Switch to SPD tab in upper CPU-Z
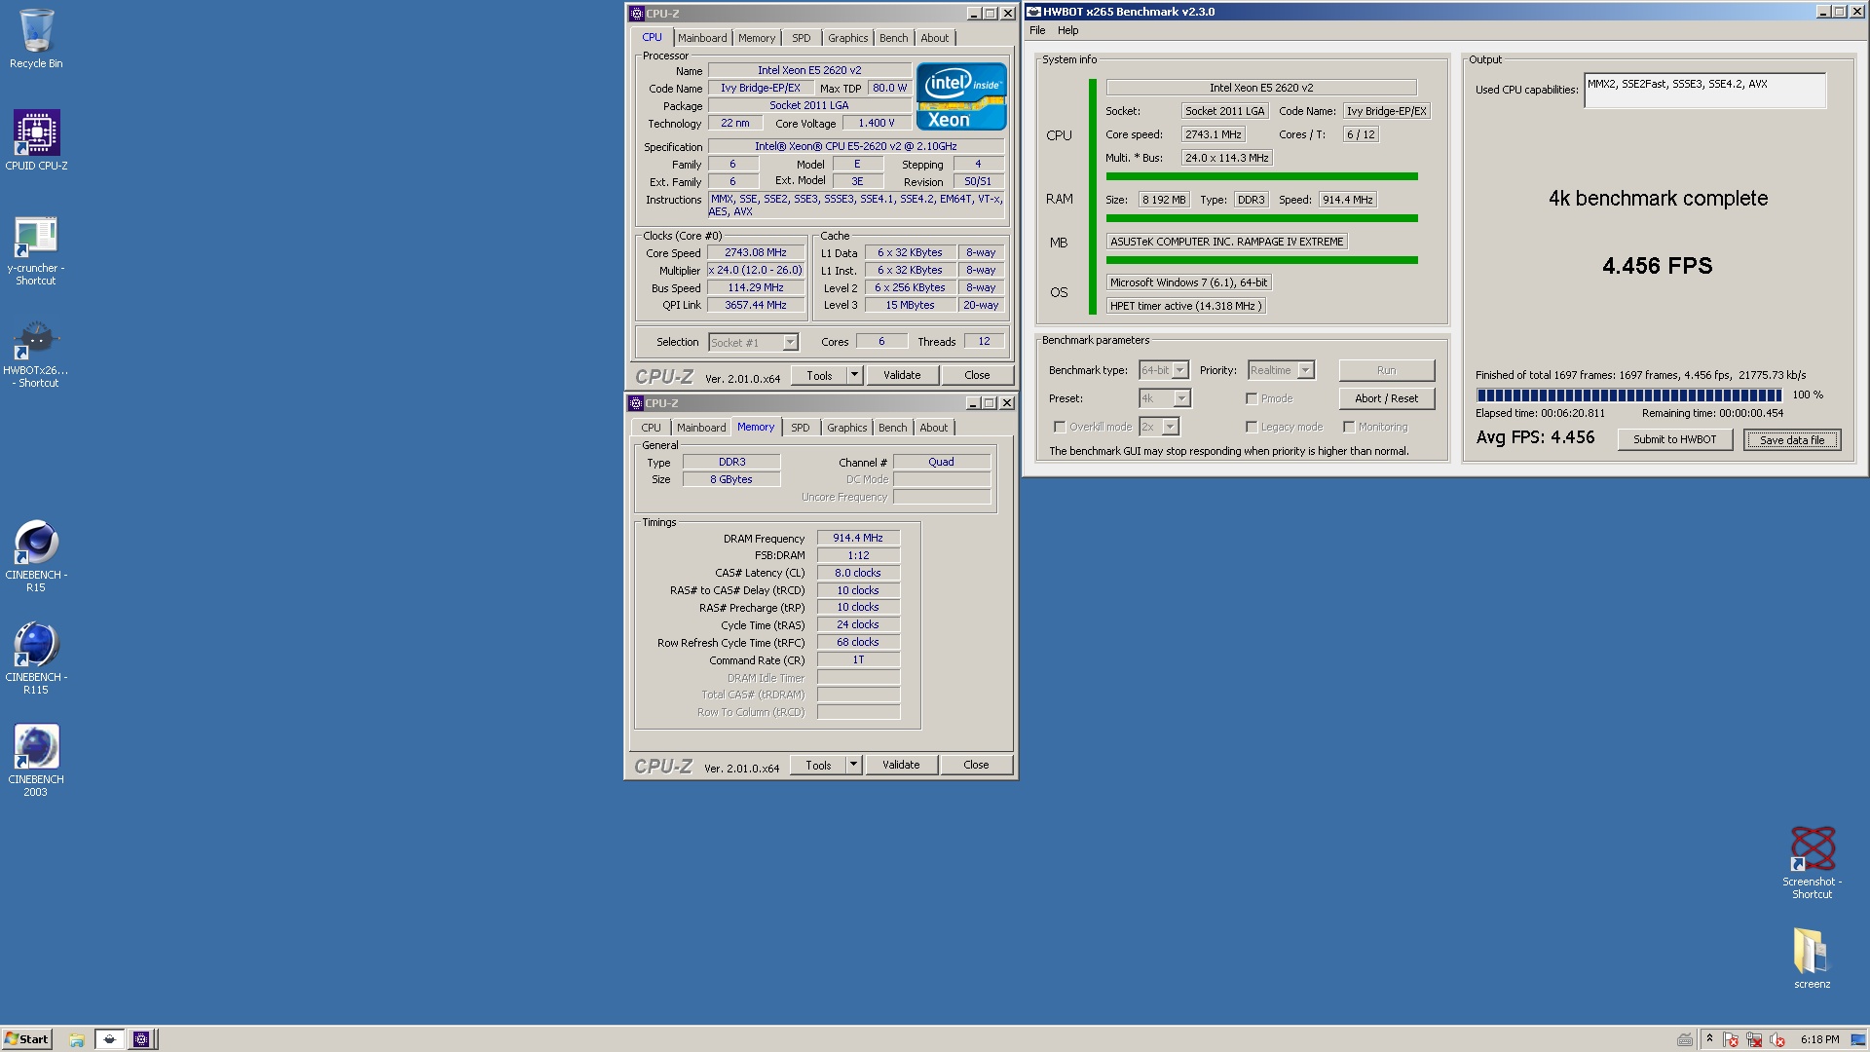1870x1052 pixels. 802,38
